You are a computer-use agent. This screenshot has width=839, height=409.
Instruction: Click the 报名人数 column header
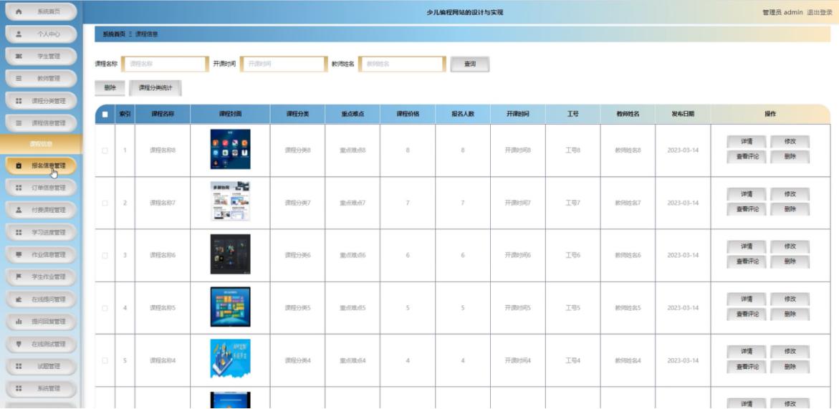(463, 115)
